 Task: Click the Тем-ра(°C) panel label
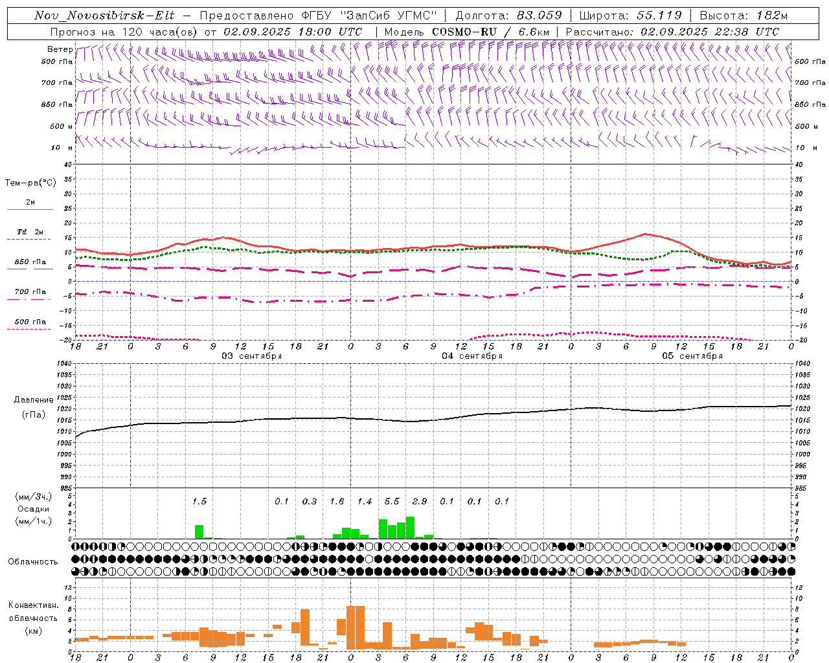pyautogui.click(x=30, y=183)
